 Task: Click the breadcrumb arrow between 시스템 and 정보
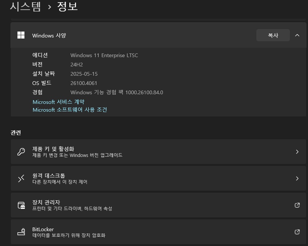(49, 7)
